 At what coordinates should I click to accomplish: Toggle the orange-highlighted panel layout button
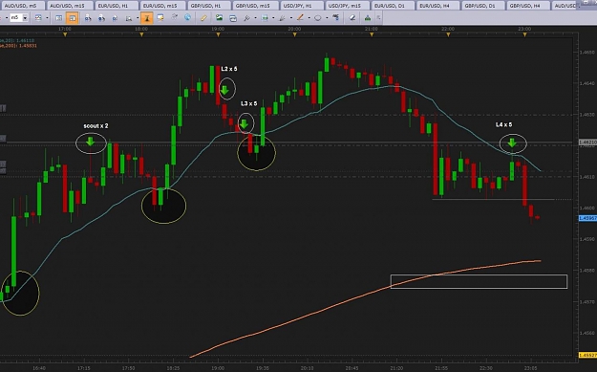click(72, 18)
